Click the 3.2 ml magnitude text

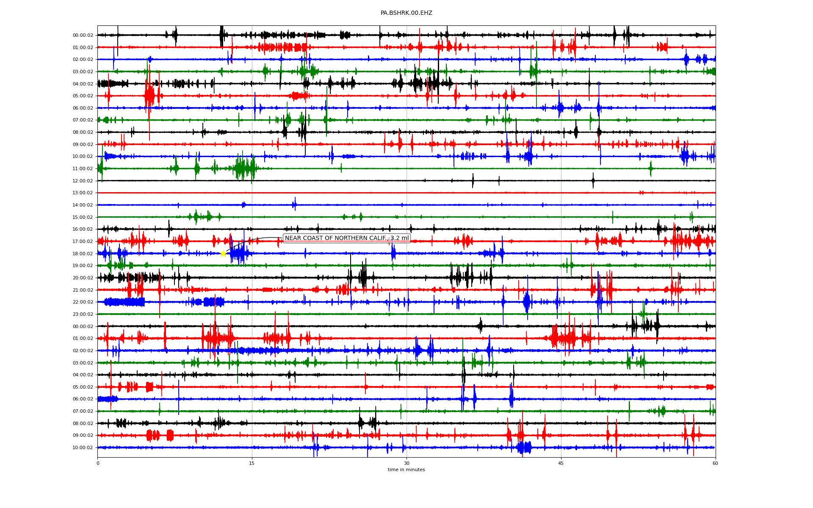click(400, 238)
